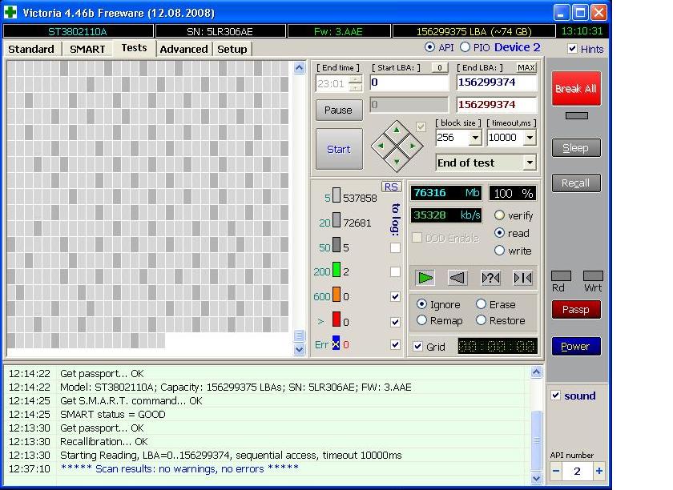Click the Break All button
Image resolution: width=673 pixels, height=490 pixels.
(576, 89)
